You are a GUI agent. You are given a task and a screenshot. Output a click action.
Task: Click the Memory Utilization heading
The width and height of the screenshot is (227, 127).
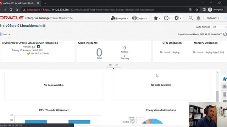coord(206,43)
